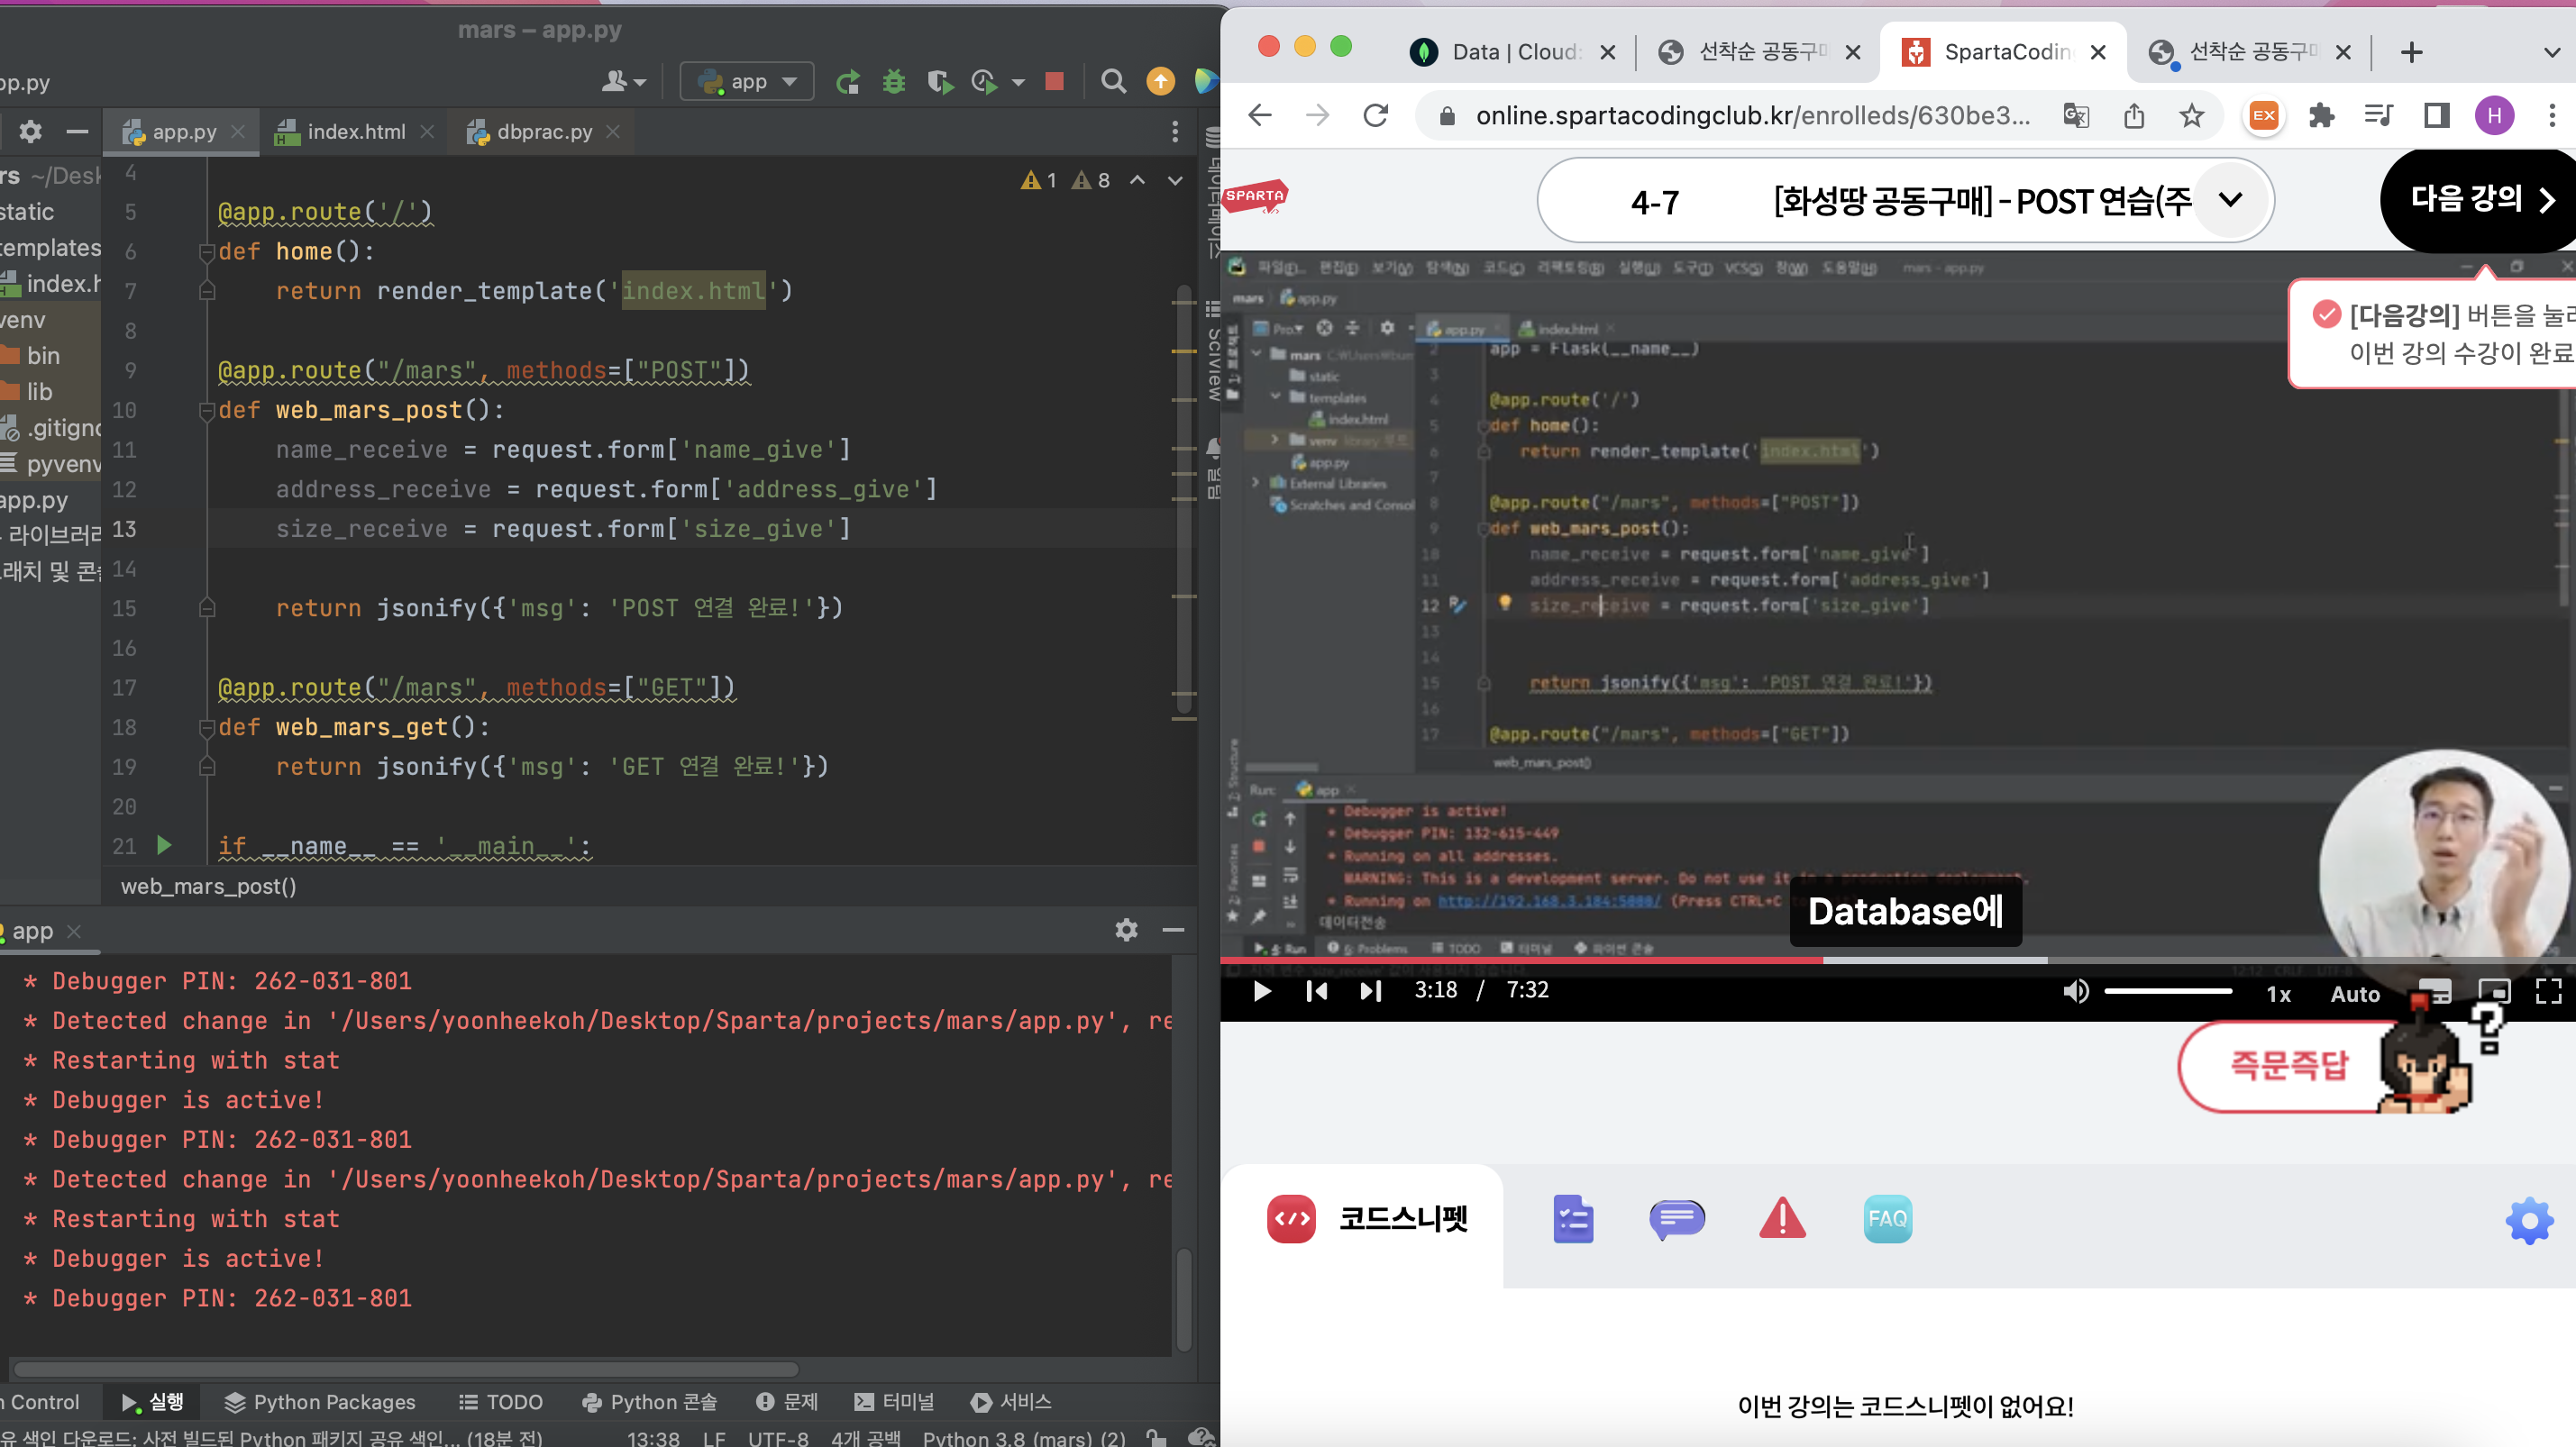
Task: Click the Python 3.8 (mars) interpreter status
Action: point(1023,1437)
